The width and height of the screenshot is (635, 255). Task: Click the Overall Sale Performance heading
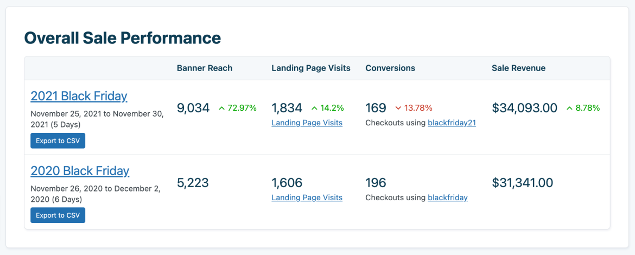(123, 37)
